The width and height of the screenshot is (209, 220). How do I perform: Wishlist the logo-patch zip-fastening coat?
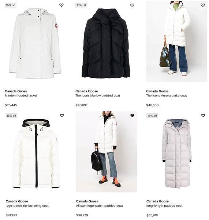(x=62, y=115)
